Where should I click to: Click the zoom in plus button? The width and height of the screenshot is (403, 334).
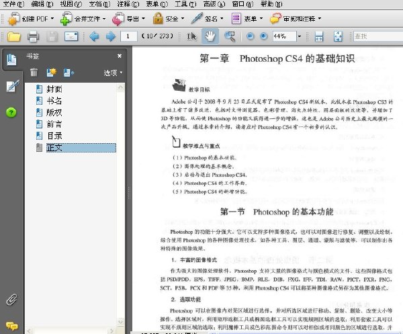(x=263, y=36)
